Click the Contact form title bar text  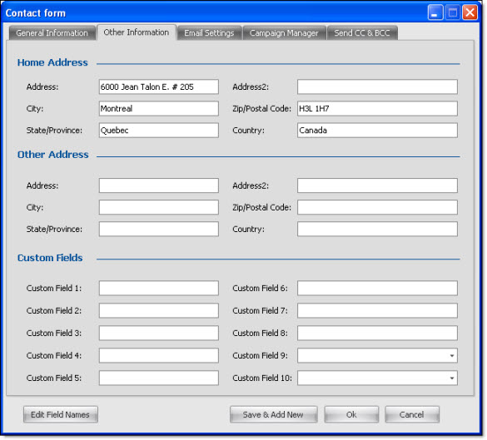pos(36,13)
